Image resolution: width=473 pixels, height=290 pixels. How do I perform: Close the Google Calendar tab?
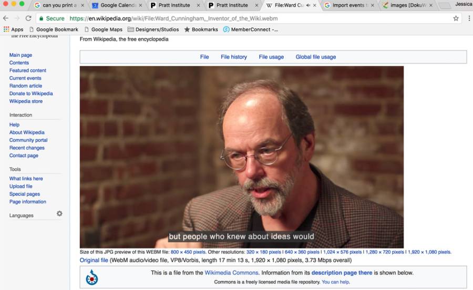pos(140,5)
